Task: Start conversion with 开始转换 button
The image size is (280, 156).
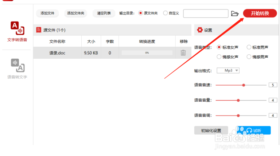Action: pos(260,13)
